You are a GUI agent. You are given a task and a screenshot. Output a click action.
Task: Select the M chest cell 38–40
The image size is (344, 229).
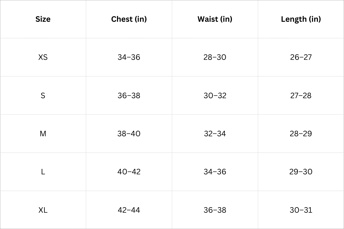129,134
